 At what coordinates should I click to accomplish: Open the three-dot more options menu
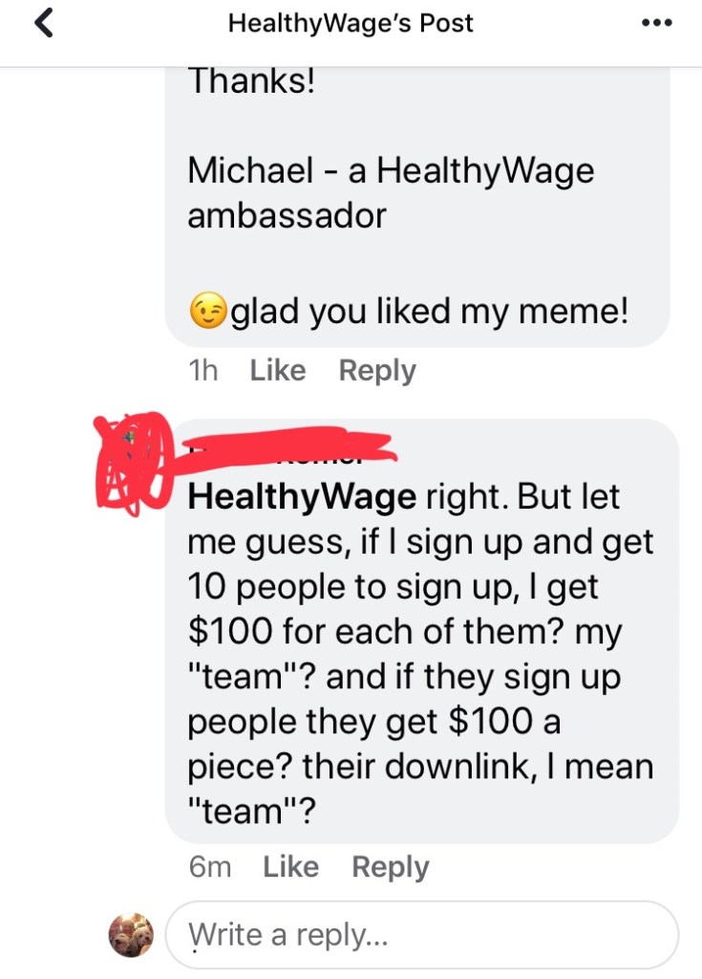tap(656, 23)
